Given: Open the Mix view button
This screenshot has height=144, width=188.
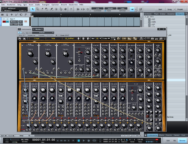Looking at the screenshot, I should (x=175, y=140).
